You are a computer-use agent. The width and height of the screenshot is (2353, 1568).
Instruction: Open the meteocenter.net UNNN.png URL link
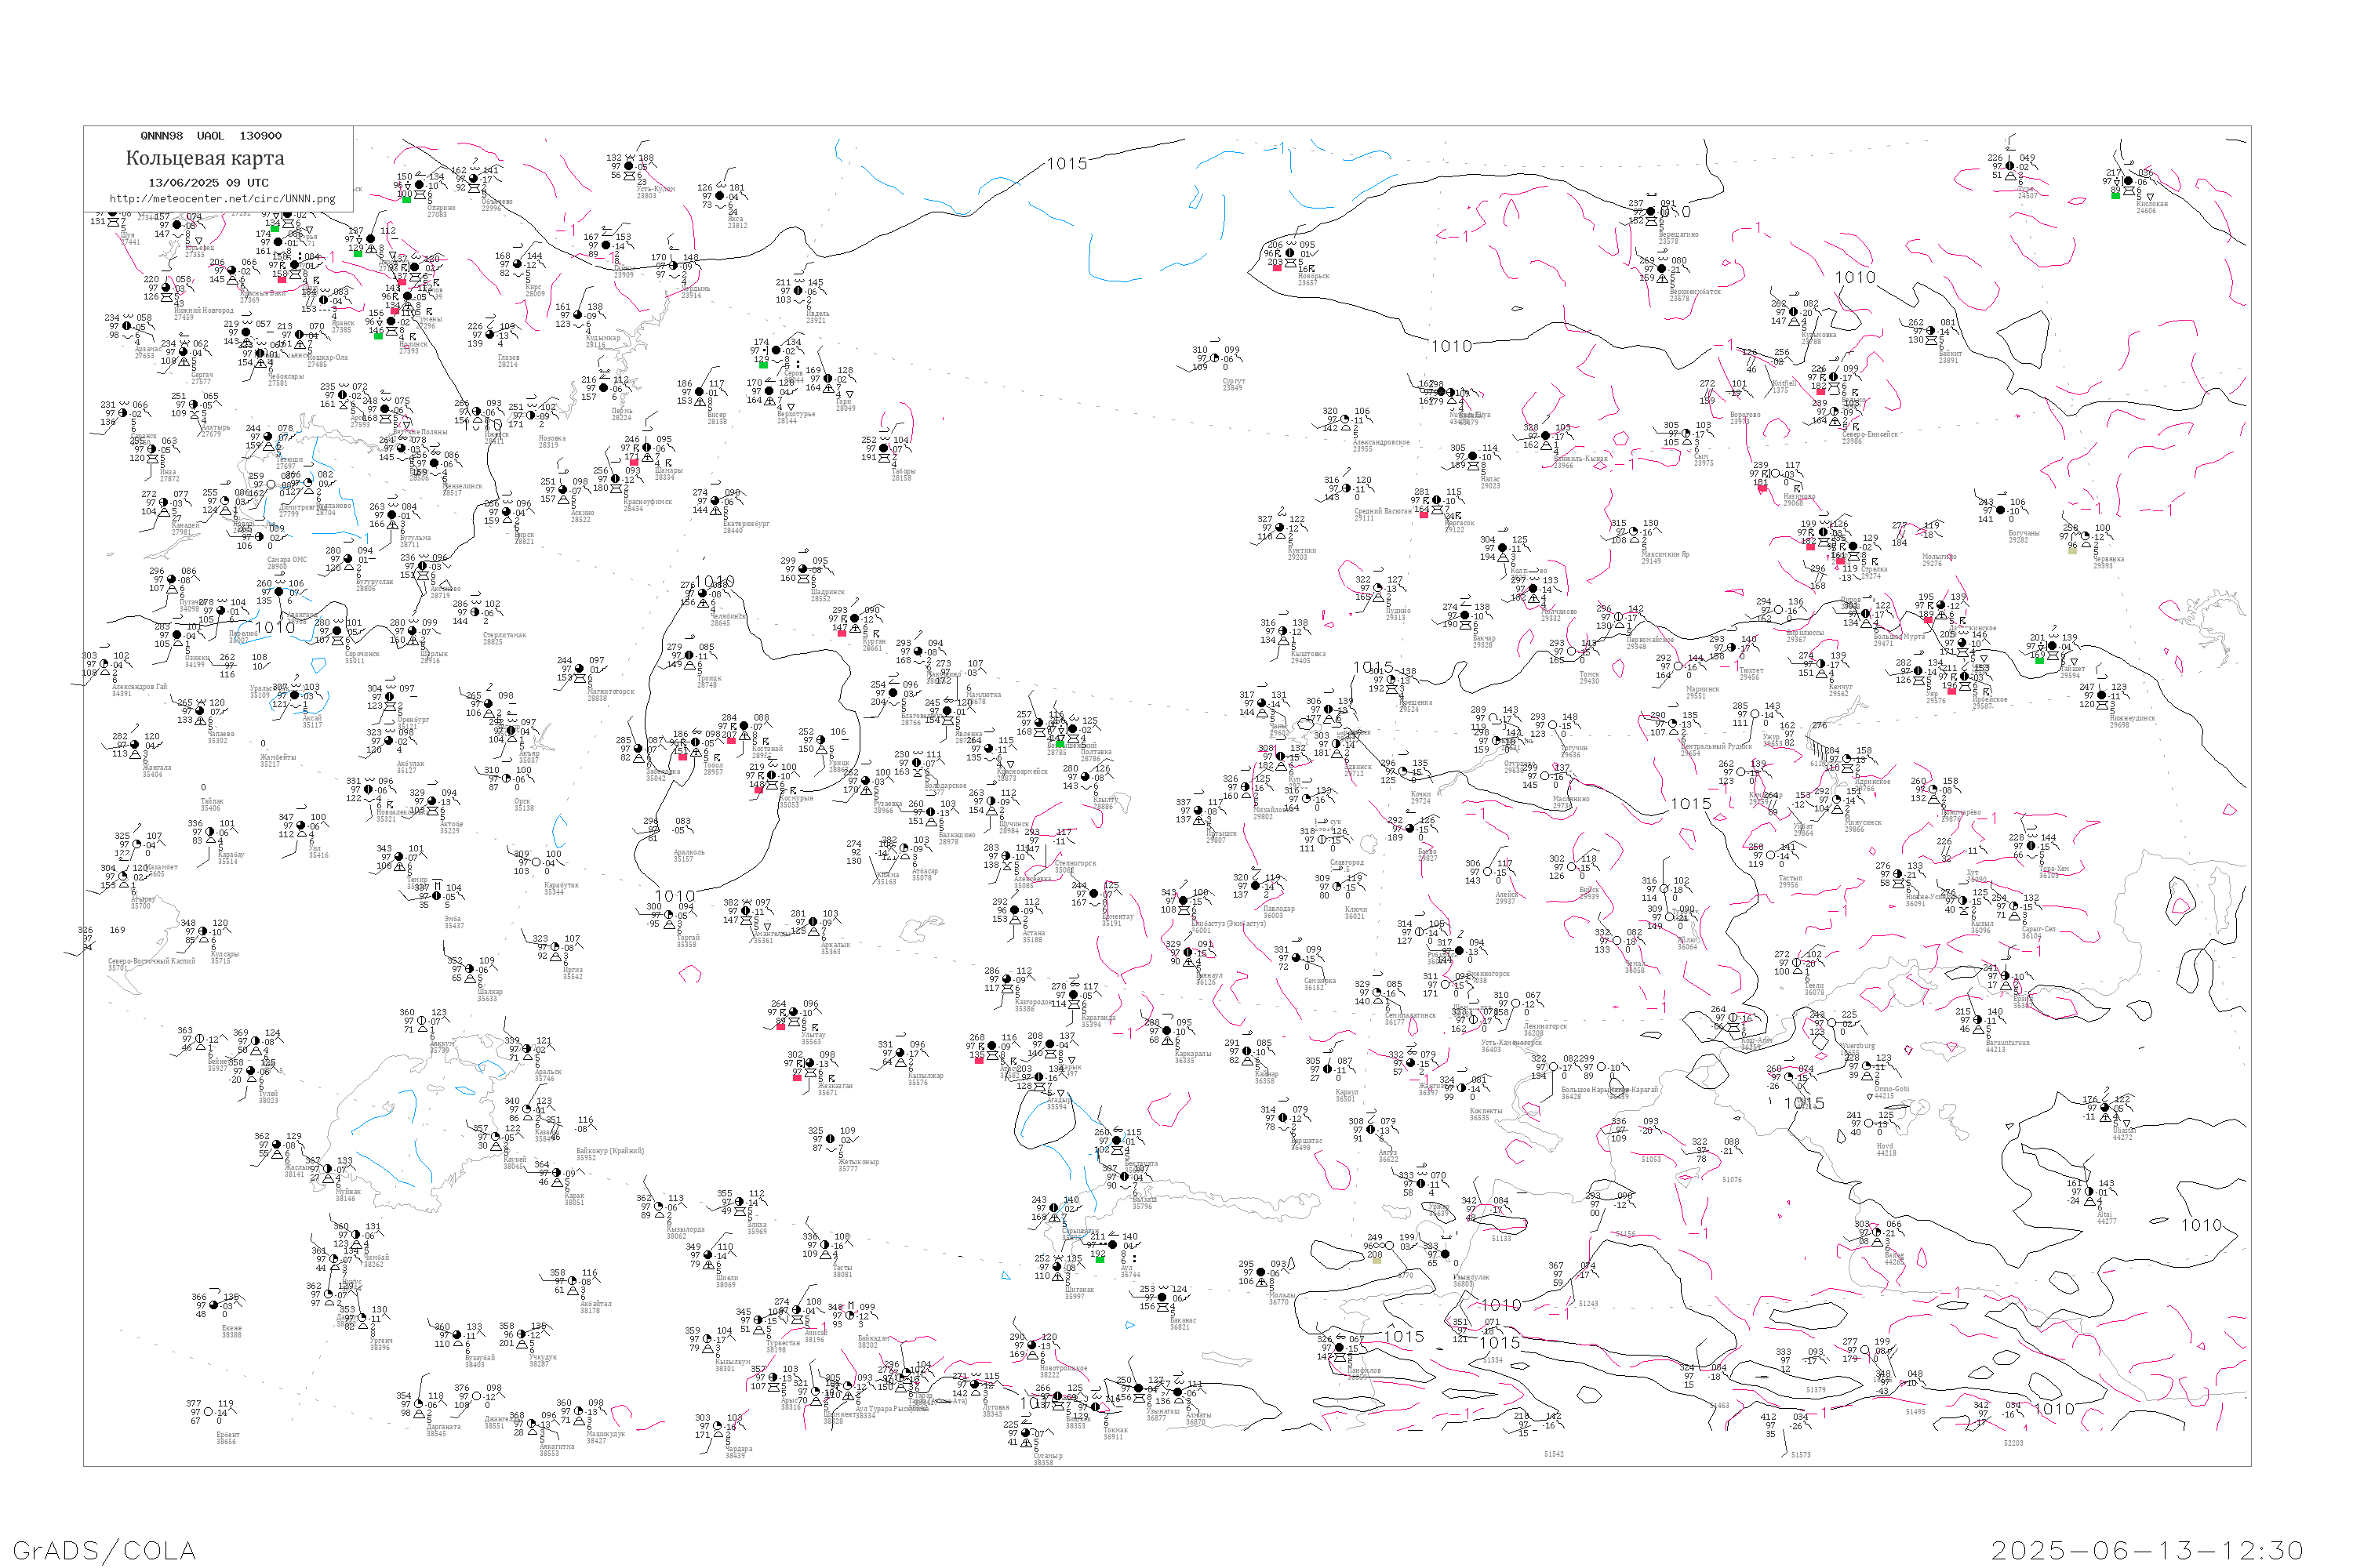click(x=222, y=199)
